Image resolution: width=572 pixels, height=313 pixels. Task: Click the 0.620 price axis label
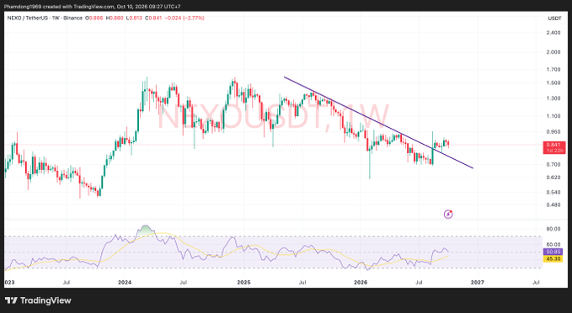coord(553,178)
